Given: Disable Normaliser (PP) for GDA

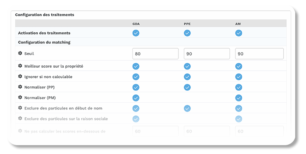Looking at the screenshot, I should click(136, 87).
